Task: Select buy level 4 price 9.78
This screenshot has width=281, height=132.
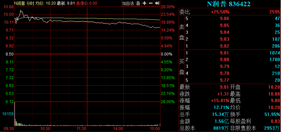Action: (225, 73)
